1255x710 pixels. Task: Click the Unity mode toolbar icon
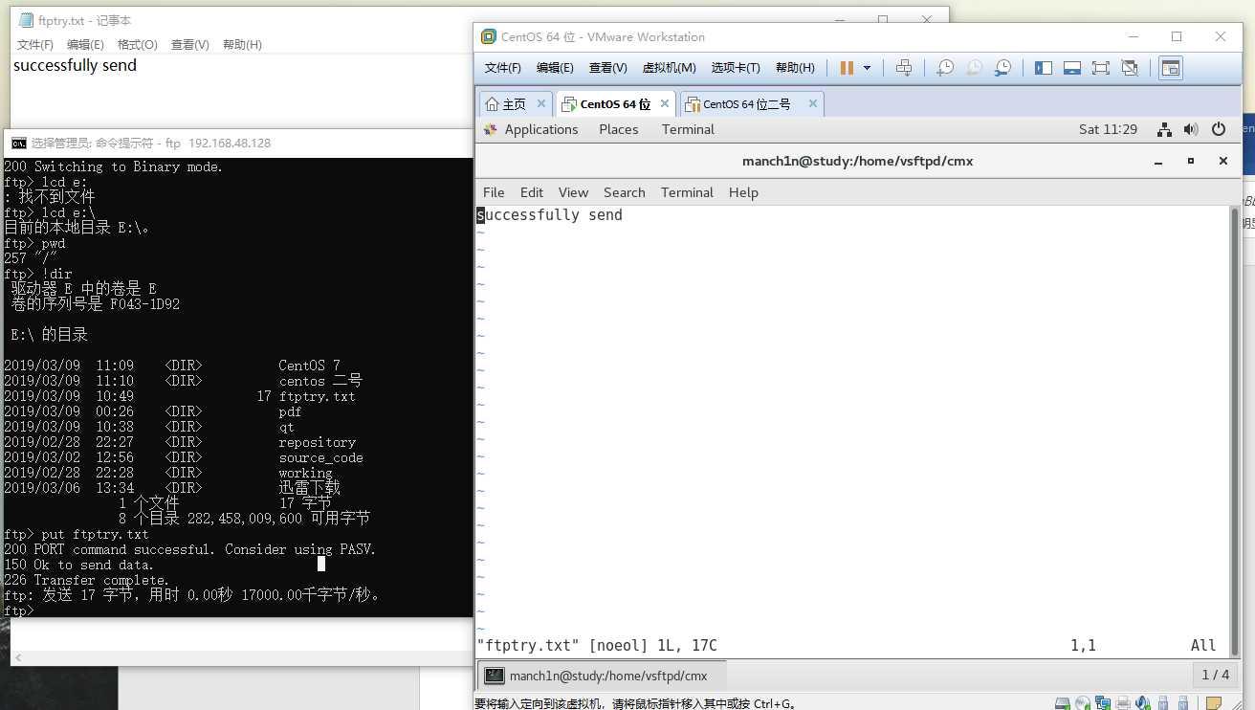tap(1130, 68)
